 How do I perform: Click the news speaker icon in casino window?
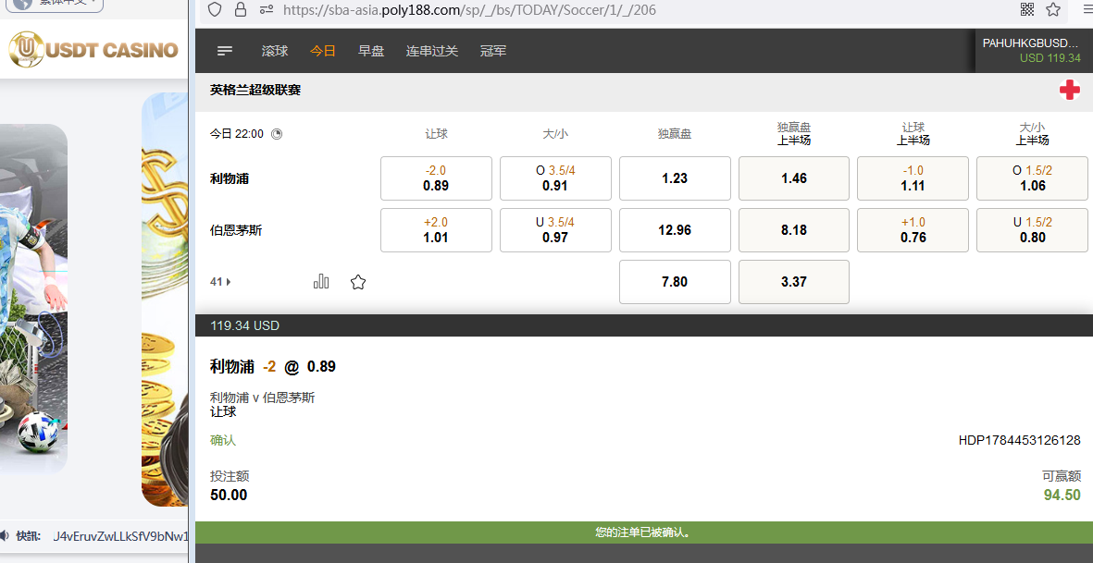[5, 536]
